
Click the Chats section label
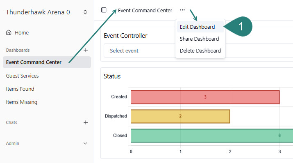(11, 122)
